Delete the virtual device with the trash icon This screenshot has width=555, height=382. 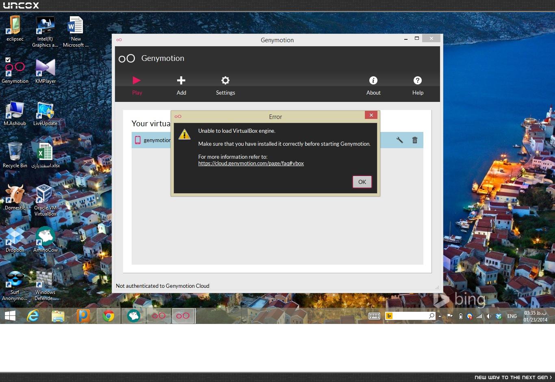coord(415,140)
